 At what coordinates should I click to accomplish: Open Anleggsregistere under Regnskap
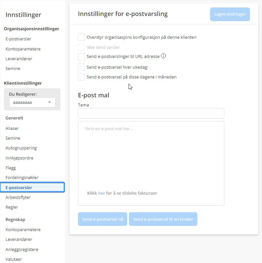point(22,249)
